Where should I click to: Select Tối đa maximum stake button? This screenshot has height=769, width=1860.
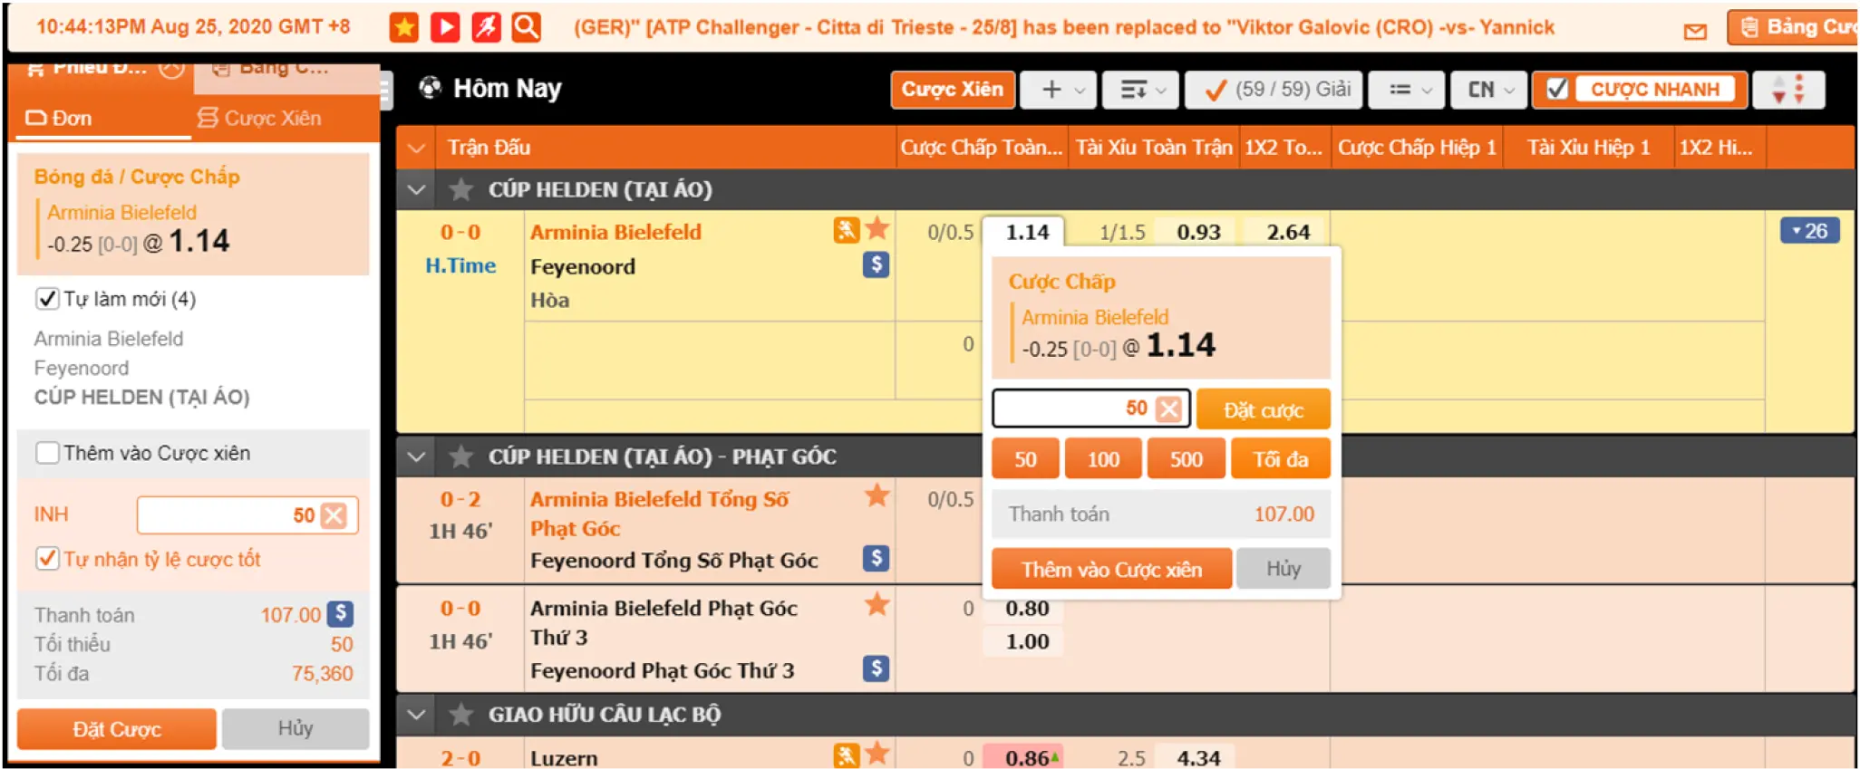pyautogui.click(x=1281, y=459)
